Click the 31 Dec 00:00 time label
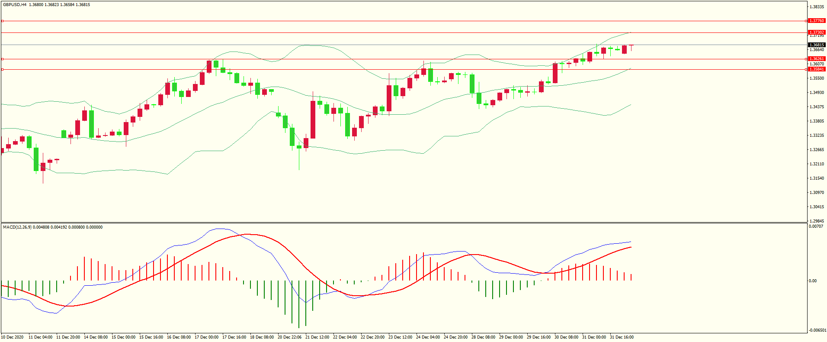 click(594, 337)
